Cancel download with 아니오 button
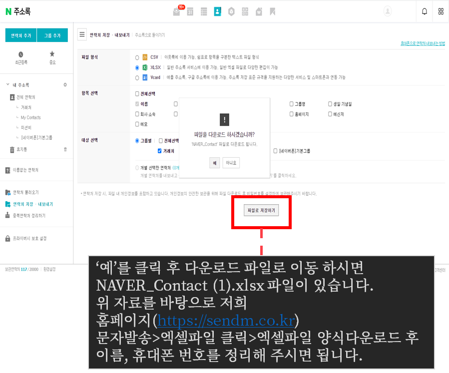This screenshot has width=449, height=373. pyautogui.click(x=231, y=163)
